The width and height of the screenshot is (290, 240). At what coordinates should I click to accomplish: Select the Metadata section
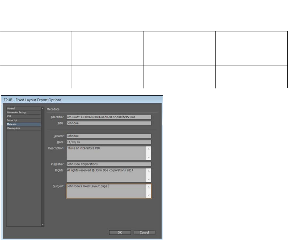coord(23,124)
